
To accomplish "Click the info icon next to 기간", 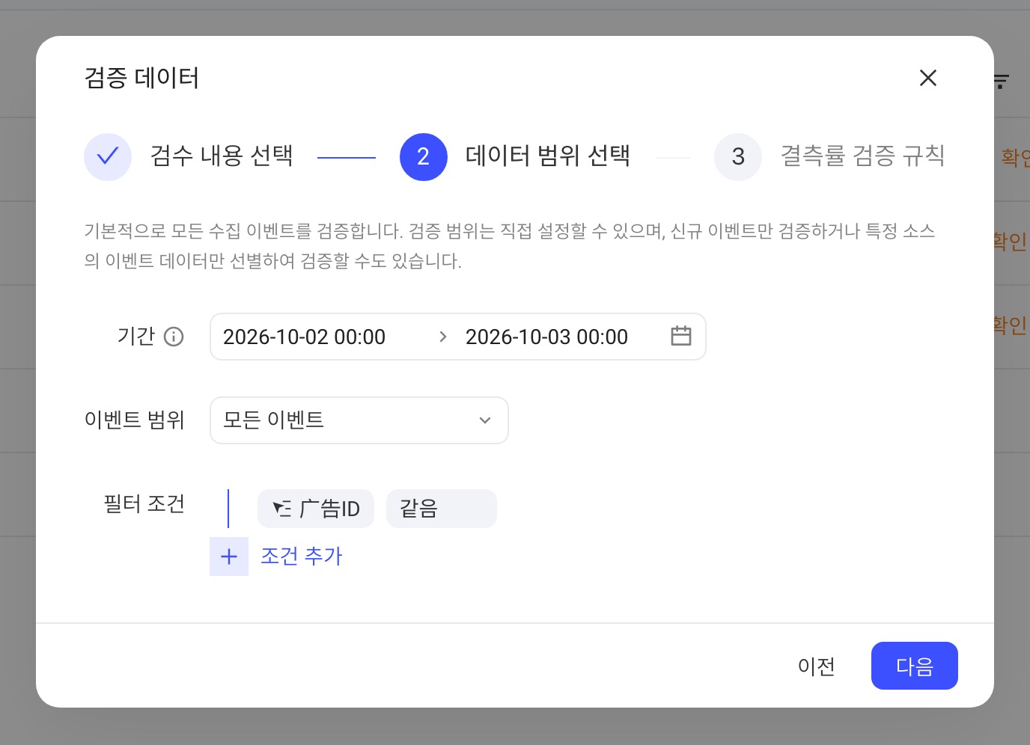I will coord(174,337).
